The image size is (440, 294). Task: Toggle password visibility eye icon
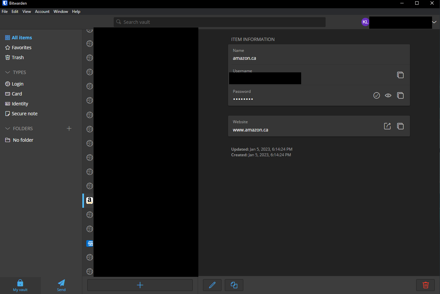click(388, 95)
